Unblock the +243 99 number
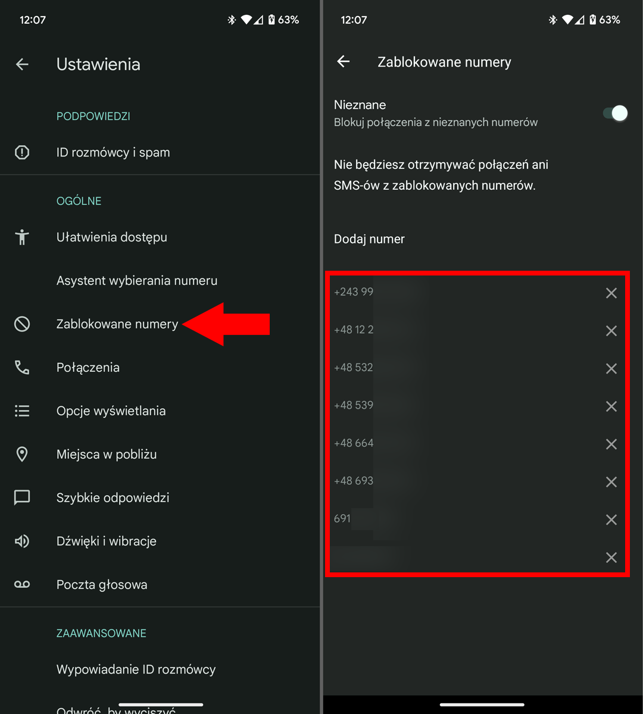 (x=611, y=293)
